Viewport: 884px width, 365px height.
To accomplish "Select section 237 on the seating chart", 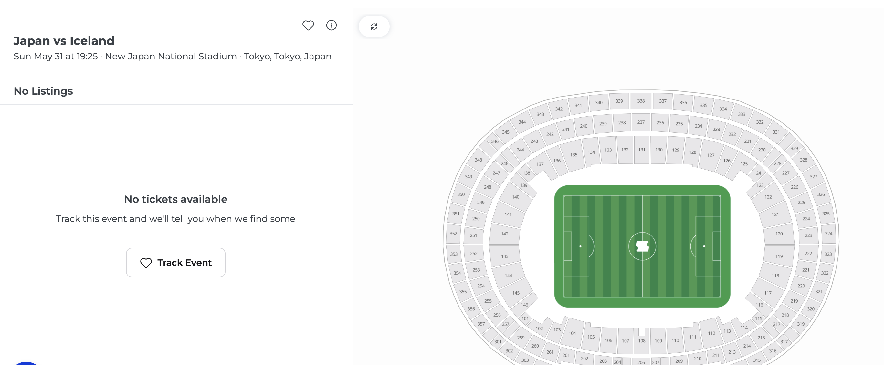I will point(641,122).
